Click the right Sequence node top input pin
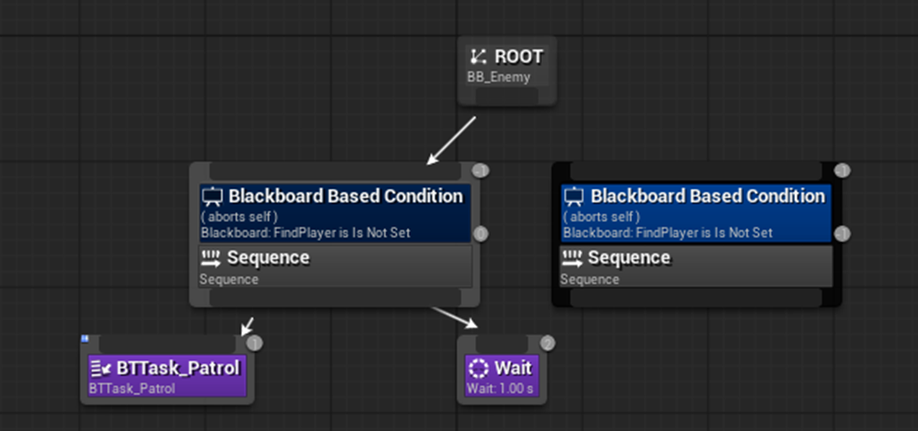This screenshot has height=431, width=918. coord(695,171)
